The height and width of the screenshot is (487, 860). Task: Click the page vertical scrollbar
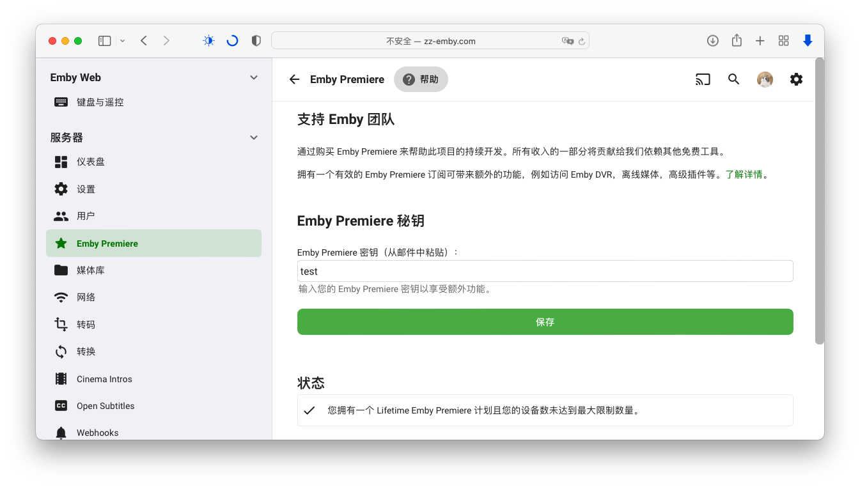[x=820, y=201]
